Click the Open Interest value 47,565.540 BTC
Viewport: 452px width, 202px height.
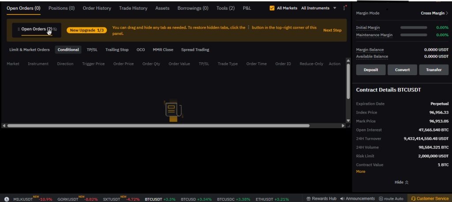click(433, 130)
